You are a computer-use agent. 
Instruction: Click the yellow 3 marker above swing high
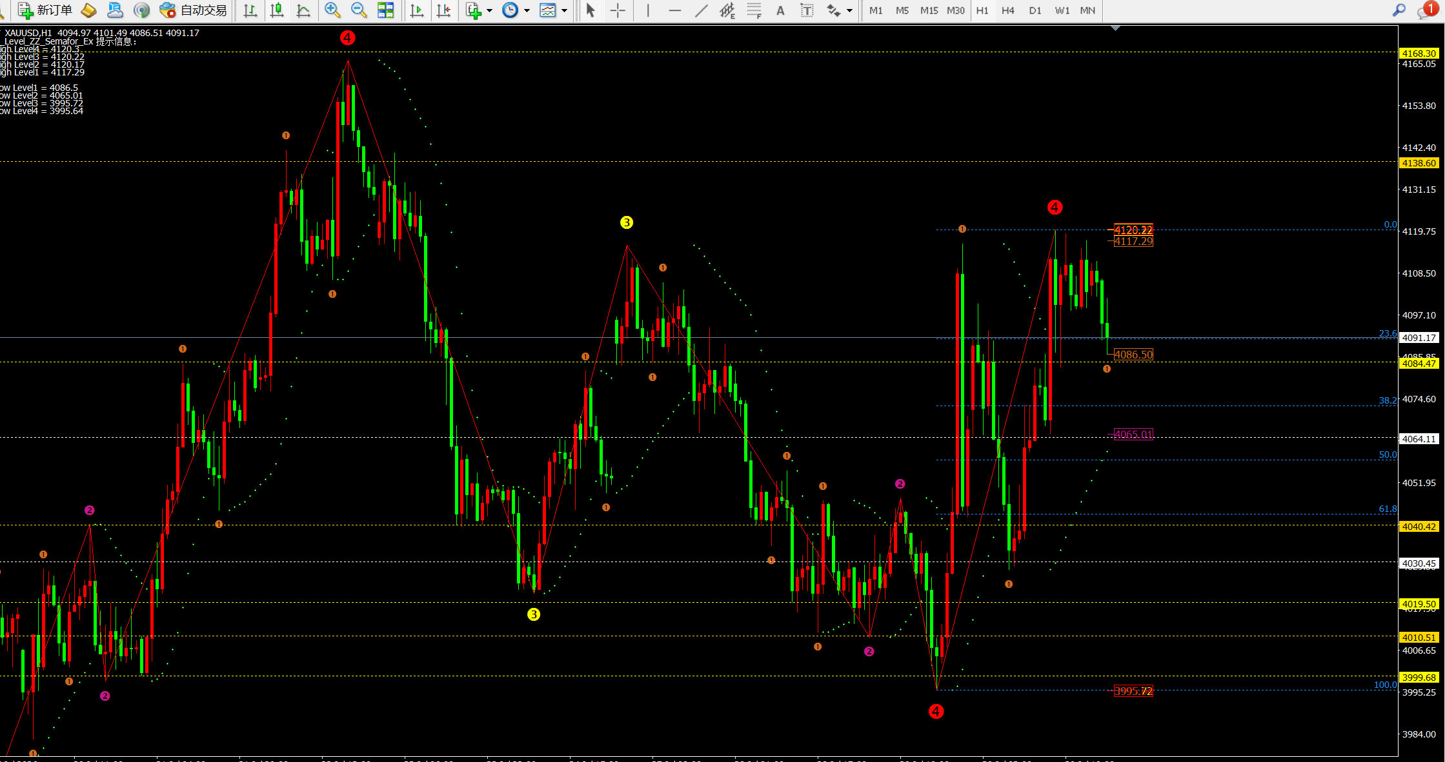tap(627, 222)
